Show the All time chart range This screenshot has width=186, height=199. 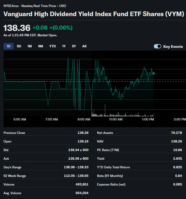[x=84, y=46]
